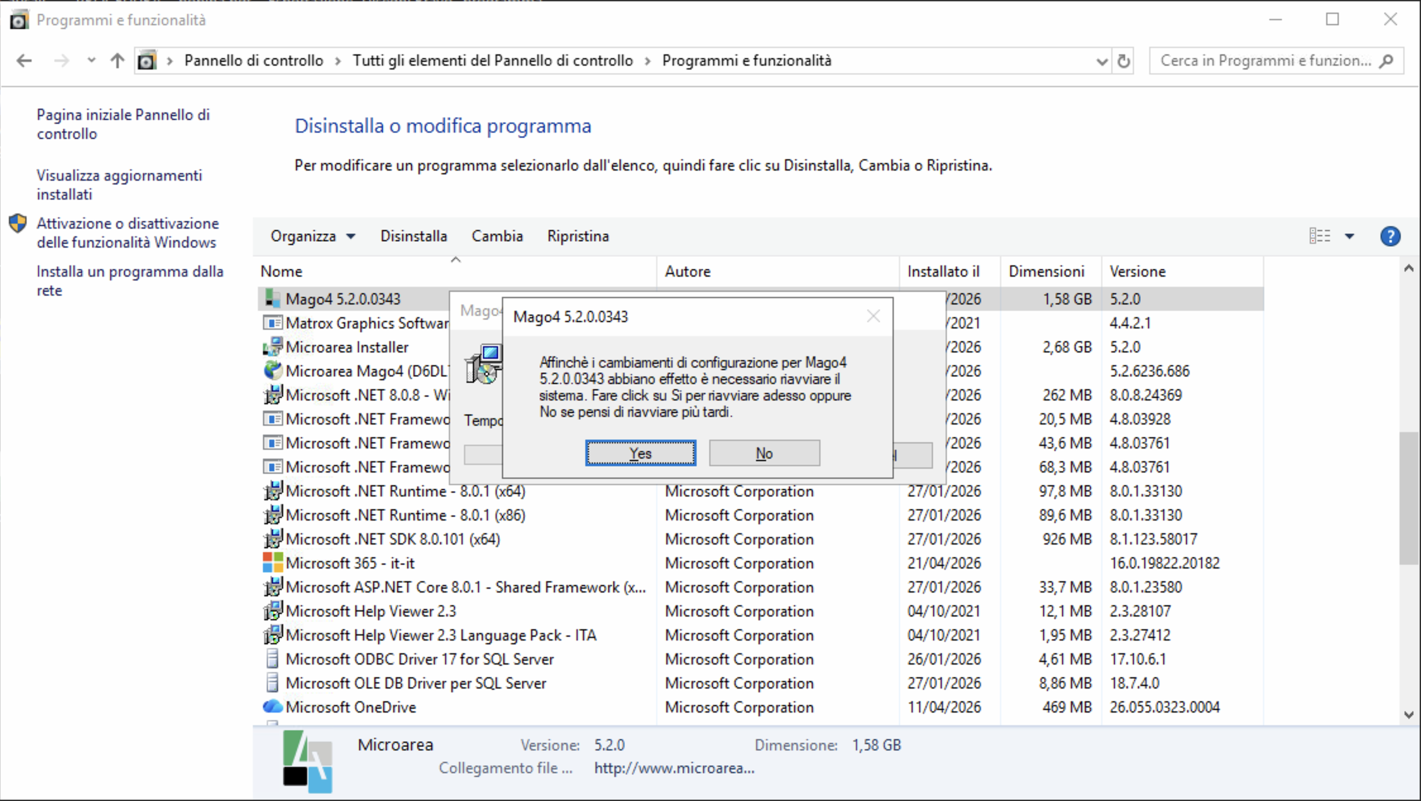Click No to restart later
Screen dimensions: 1421x801
click(764, 453)
